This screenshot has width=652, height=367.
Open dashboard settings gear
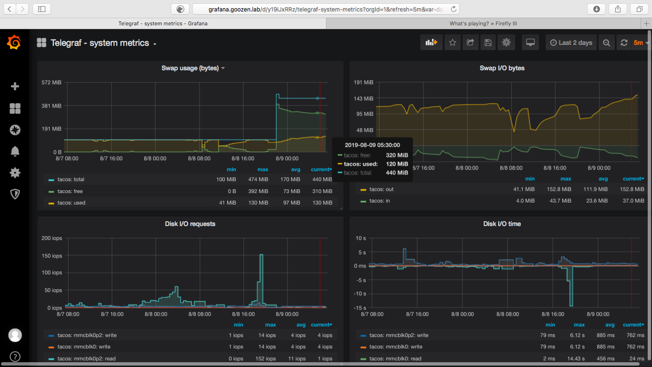tap(506, 43)
